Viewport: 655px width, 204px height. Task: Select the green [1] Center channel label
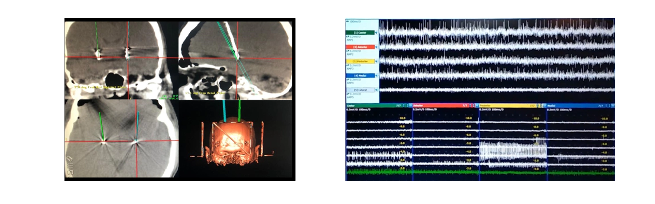coord(360,33)
